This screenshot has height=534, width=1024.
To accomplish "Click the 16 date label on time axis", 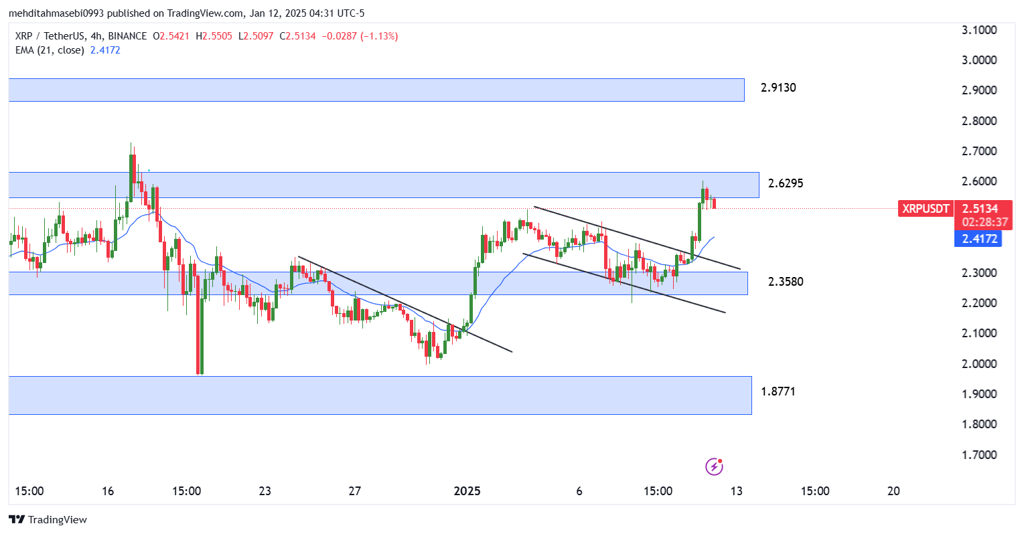I will (108, 491).
